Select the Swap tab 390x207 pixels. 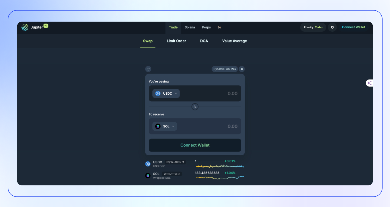point(148,41)
